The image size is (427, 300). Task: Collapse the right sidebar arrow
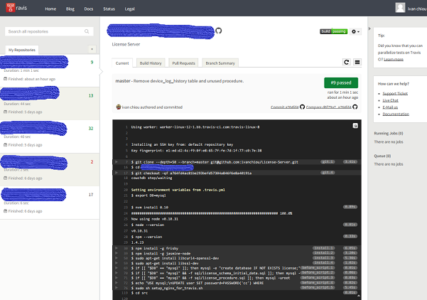pos(369,28)
